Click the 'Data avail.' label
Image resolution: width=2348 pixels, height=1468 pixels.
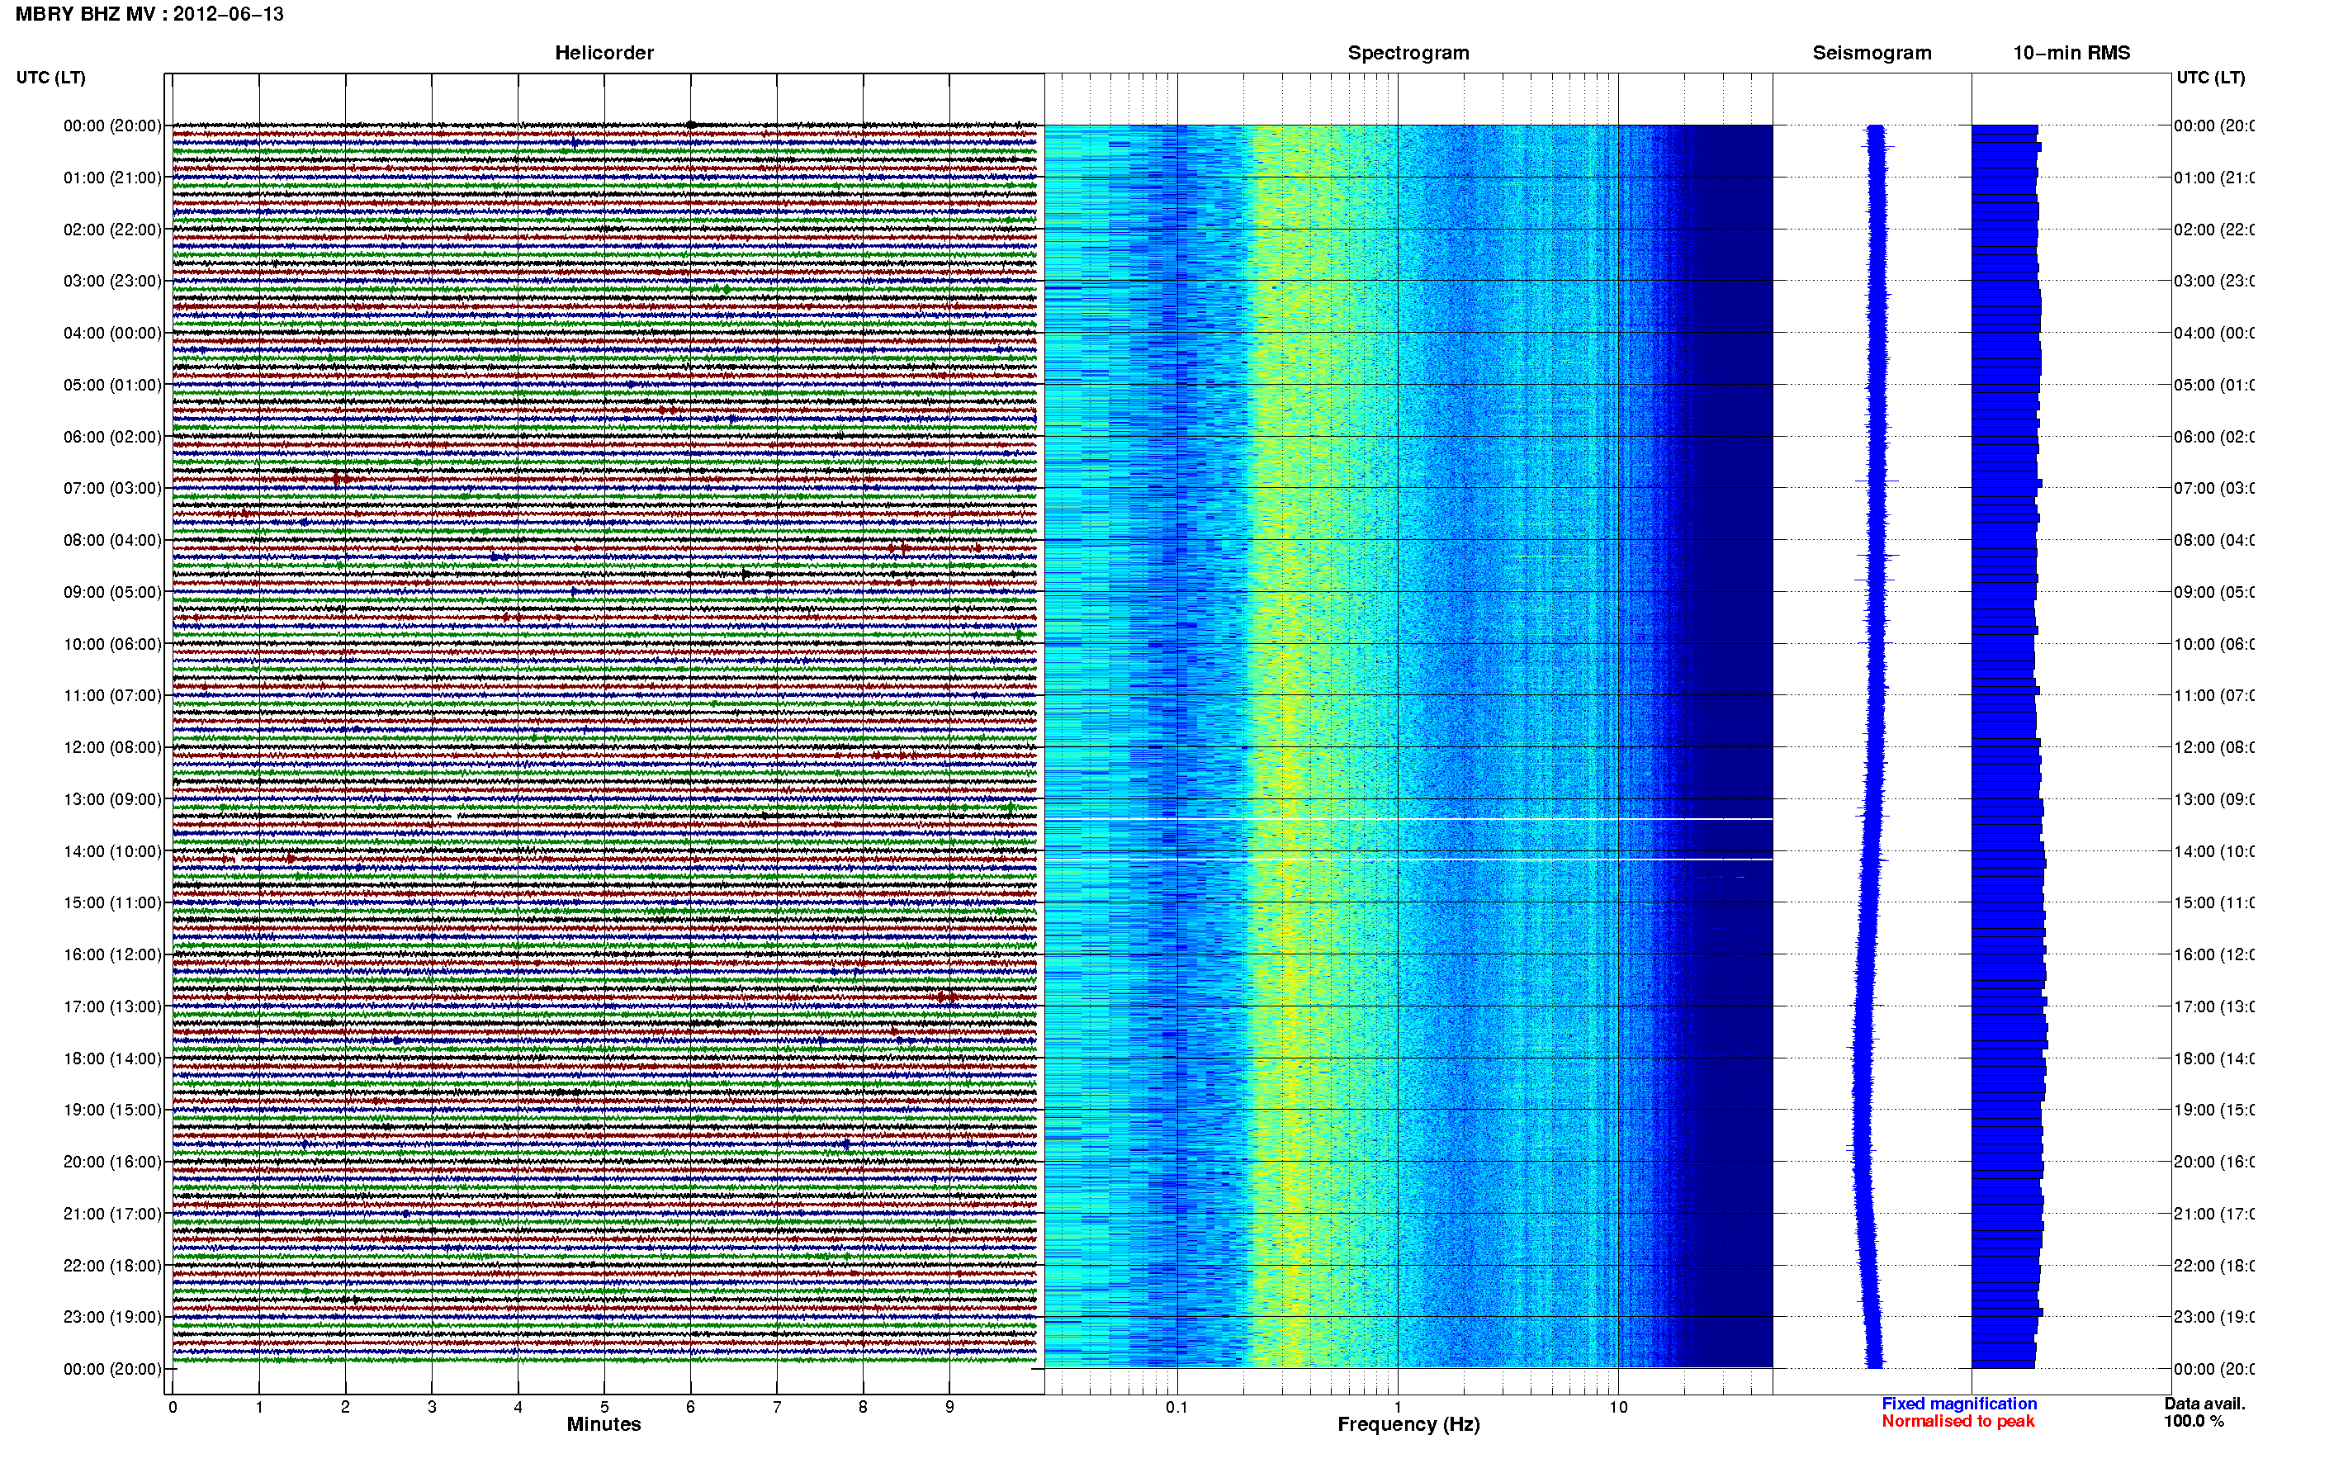point(2204,1404)
